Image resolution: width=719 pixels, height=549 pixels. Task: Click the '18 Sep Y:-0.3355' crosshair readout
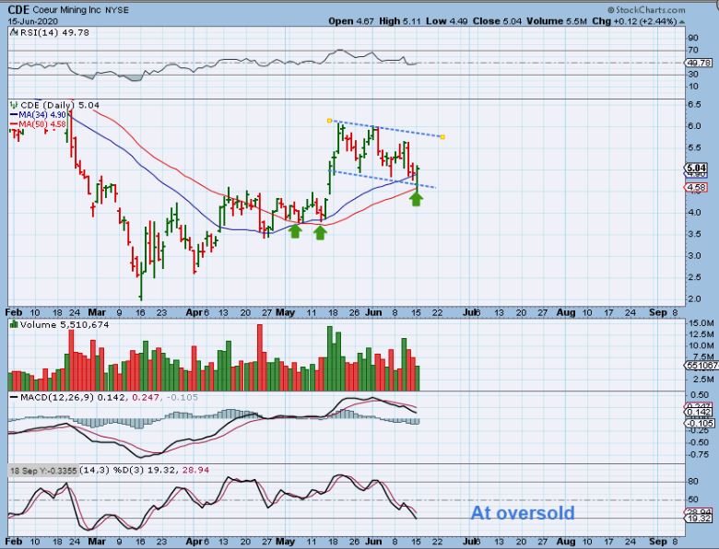click(43, 471)
